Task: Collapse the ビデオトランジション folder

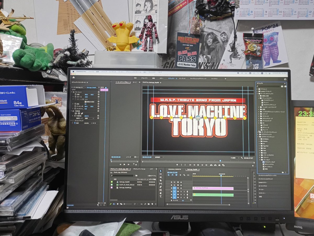Action: 258,137
